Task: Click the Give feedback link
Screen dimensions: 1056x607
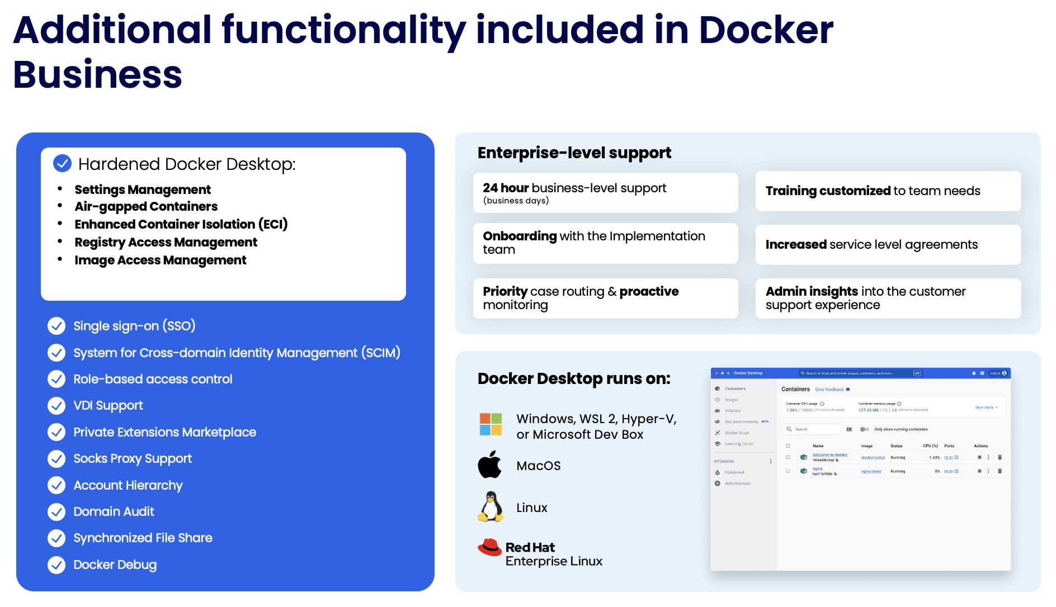Action: 830,390
